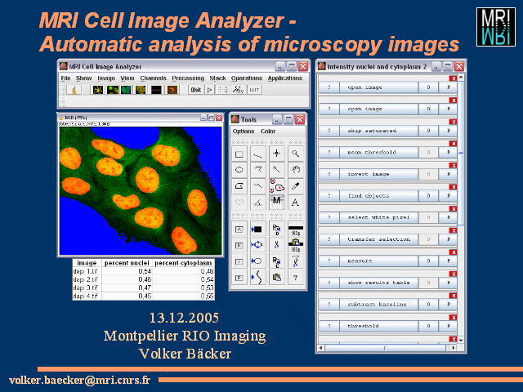This screenshot has width=523, height=392.
Task: Select the Rectangle selection tool
Action: [x=239, y=154]
